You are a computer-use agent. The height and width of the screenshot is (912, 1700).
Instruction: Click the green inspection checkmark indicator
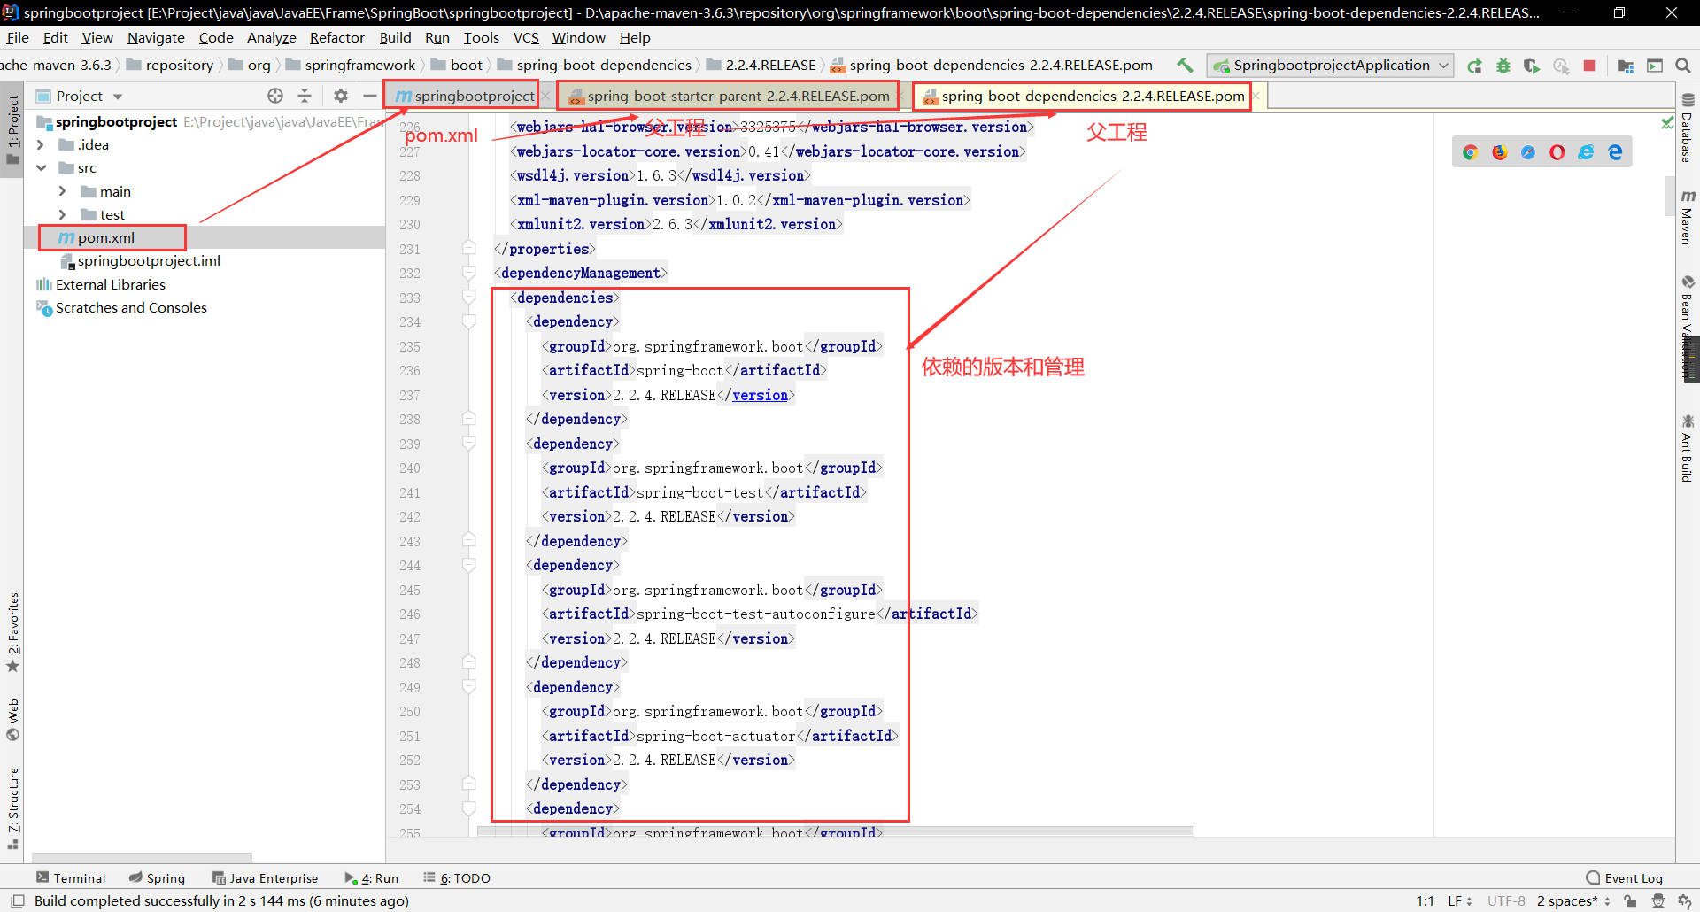(x=1667, y=122)
